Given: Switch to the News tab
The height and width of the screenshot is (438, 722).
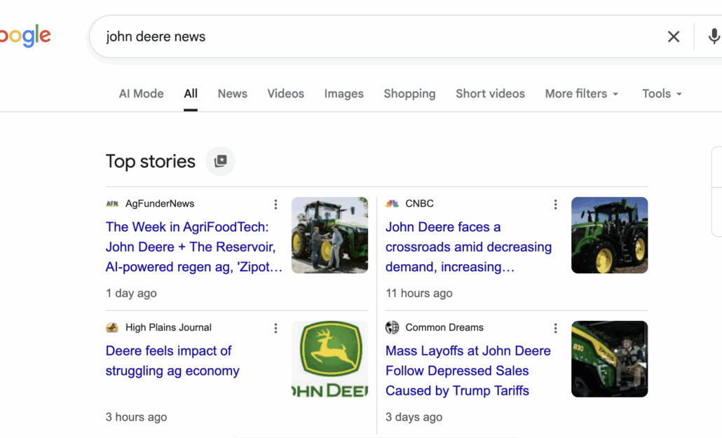Looking at the screenshot, I should (232, 94).
